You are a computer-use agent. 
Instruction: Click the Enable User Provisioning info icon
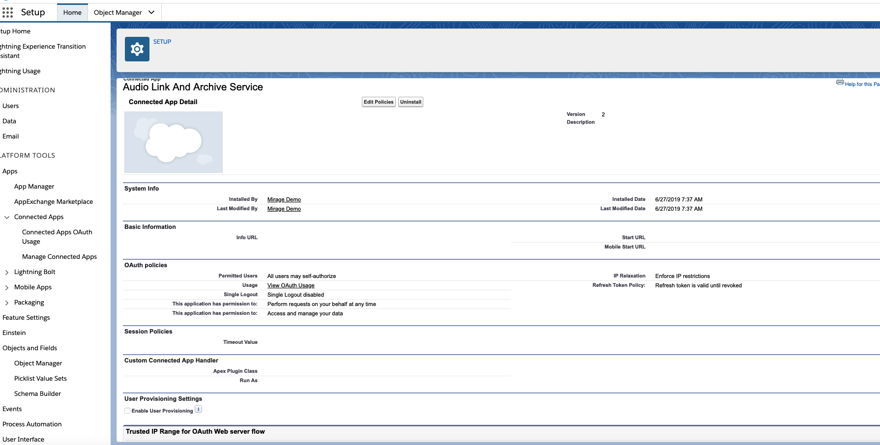[x=199, y=409]
